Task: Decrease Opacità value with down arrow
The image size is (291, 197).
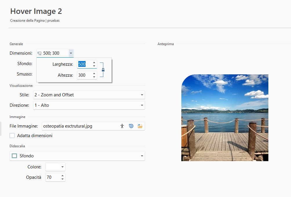Action: coord(63,179)
